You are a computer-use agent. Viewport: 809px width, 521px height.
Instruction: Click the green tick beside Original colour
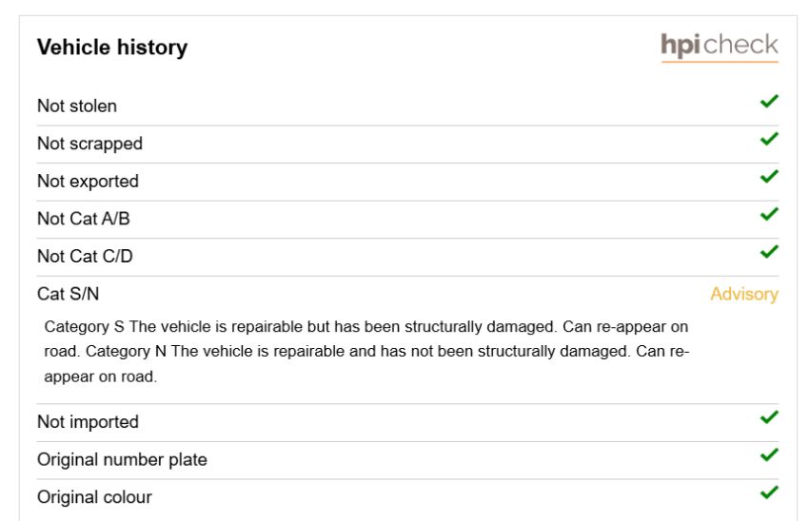769,493
